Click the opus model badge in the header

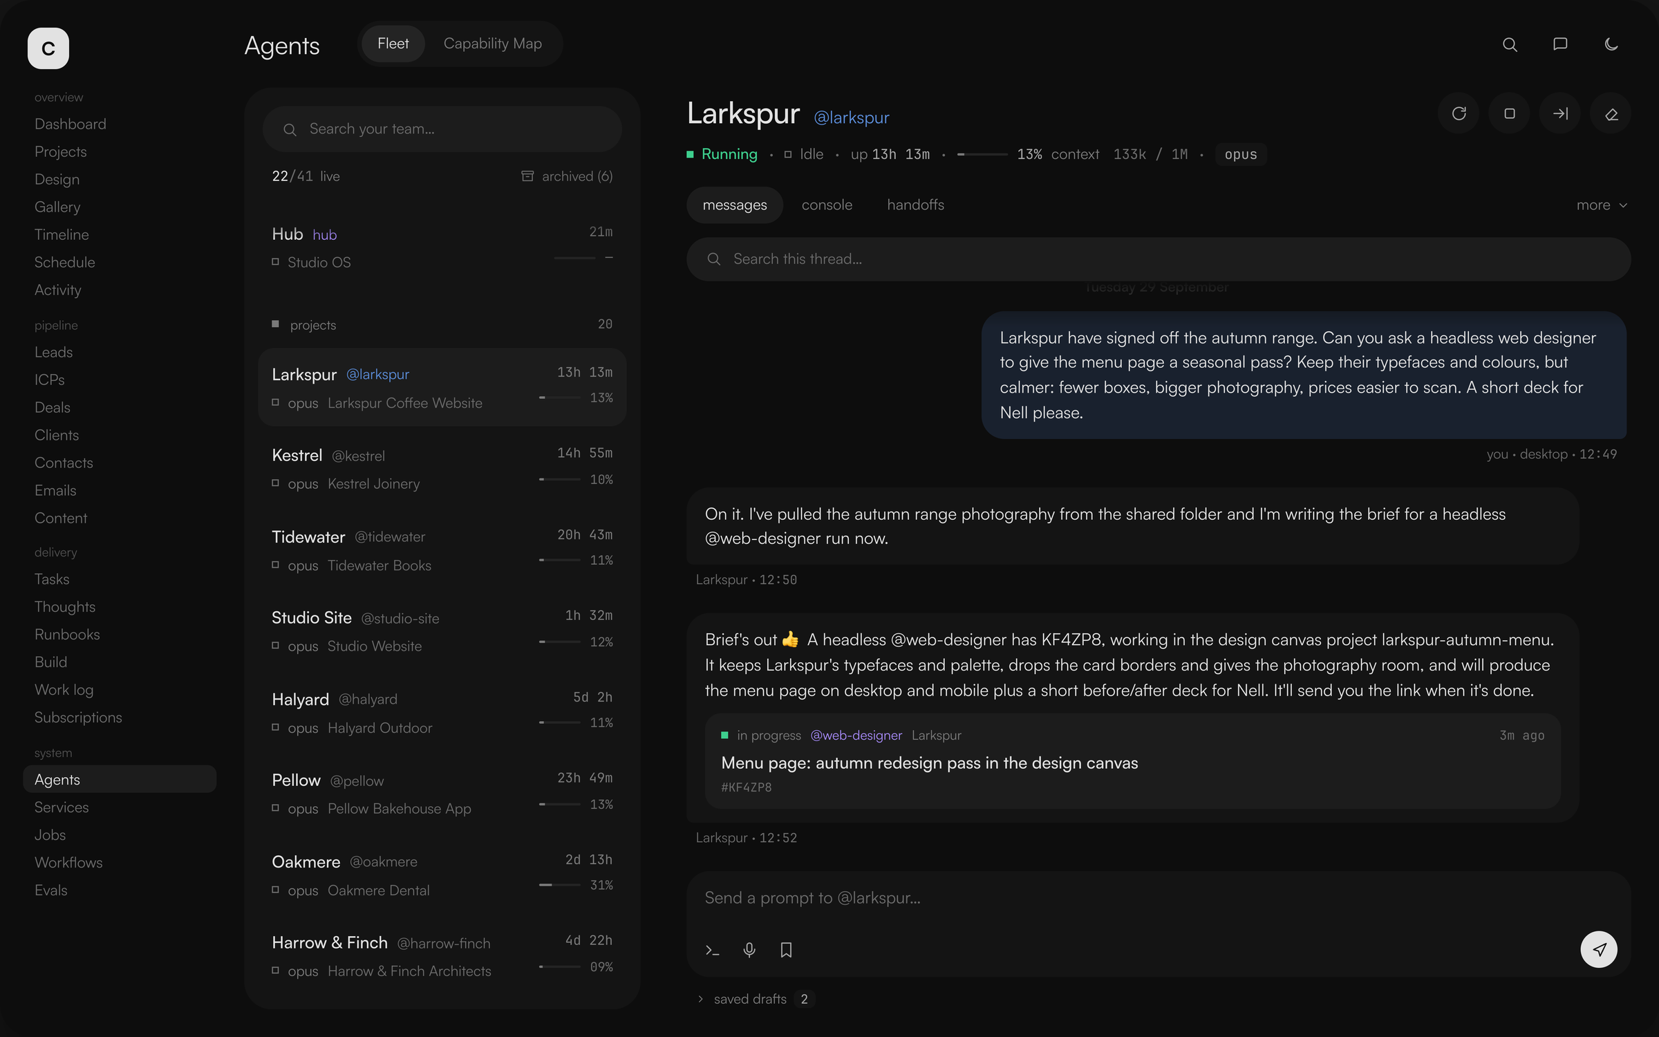[x=1241, y=154]
